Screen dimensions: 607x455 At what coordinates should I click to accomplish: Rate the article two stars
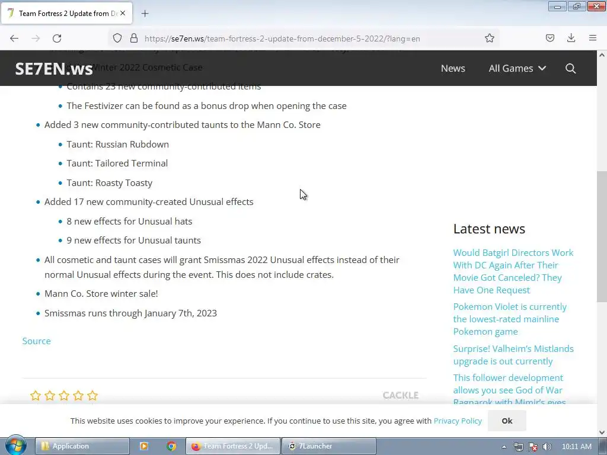pyautogui.click(x=50, y=395)
